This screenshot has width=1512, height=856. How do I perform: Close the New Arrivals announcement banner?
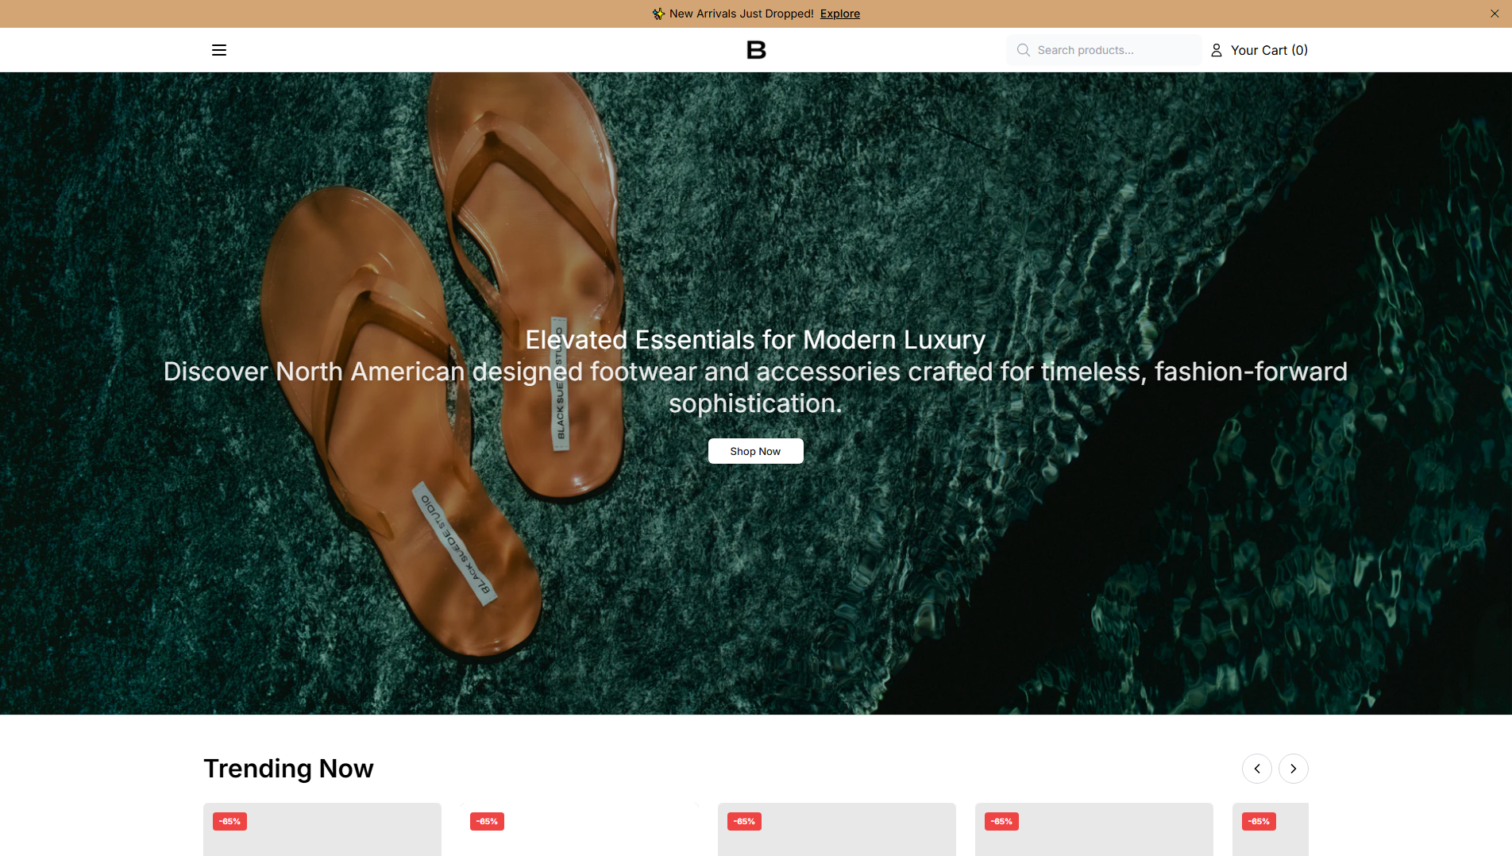click(x=1495, y=13)
